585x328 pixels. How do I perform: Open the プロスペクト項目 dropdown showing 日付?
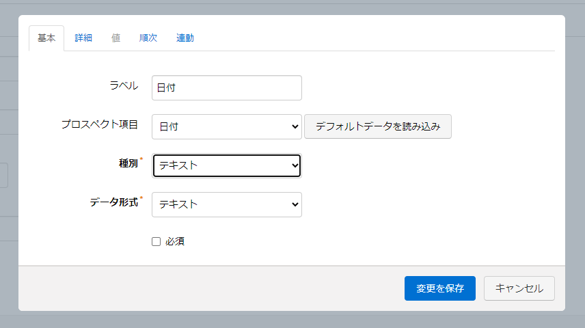point(227,126)
